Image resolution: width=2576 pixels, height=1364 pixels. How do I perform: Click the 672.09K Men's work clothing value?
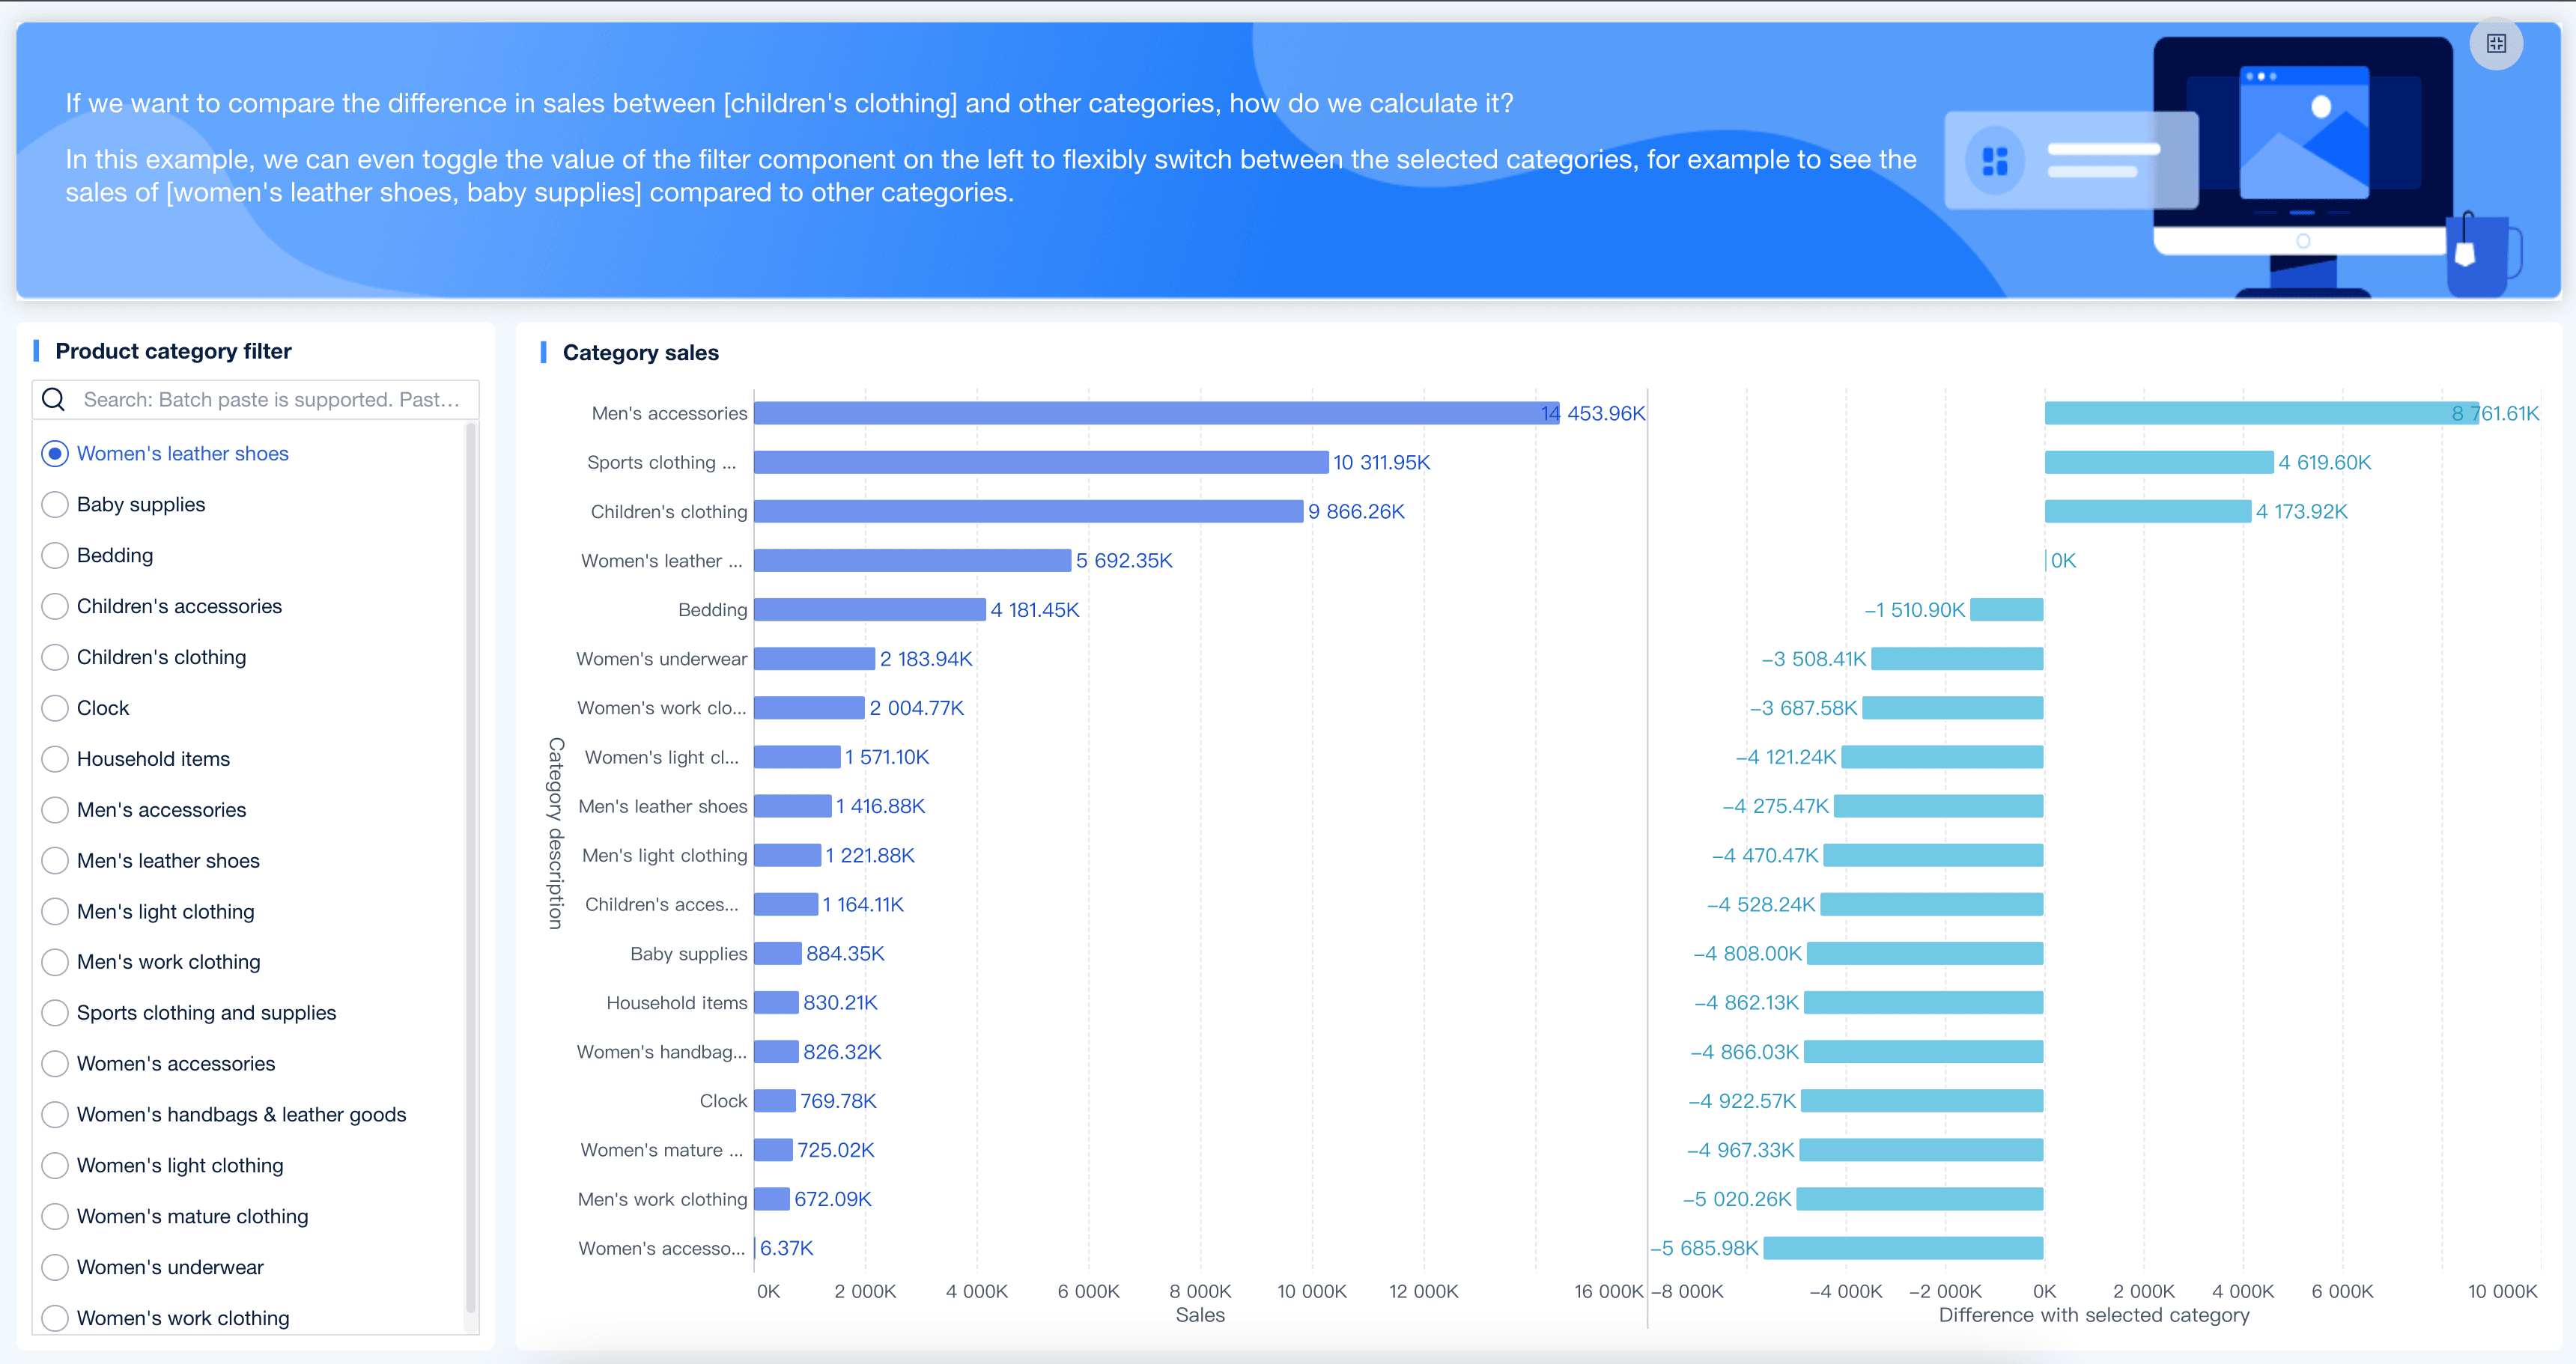coord(833,1199)
